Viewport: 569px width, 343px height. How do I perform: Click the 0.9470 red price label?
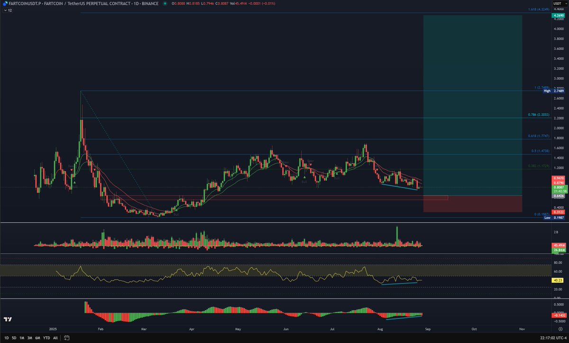(558, 178)
